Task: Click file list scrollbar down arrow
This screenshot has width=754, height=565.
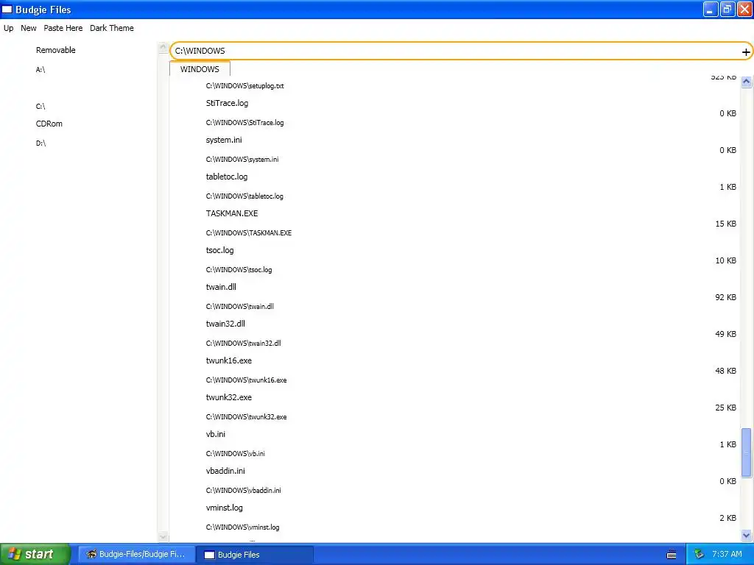Action: (x=747, y=535)
